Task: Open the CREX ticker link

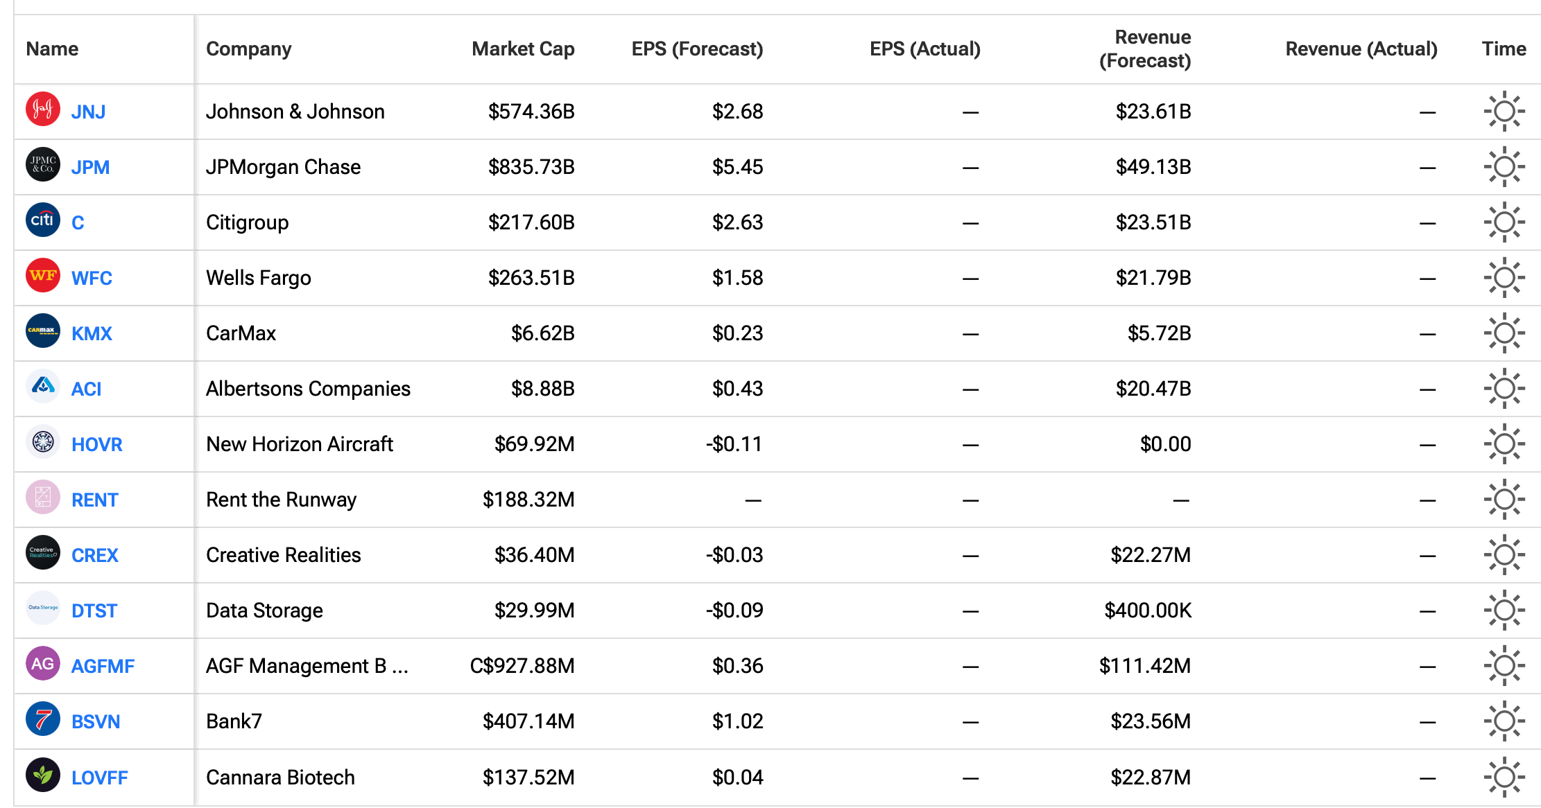Action: click(94, 555)
